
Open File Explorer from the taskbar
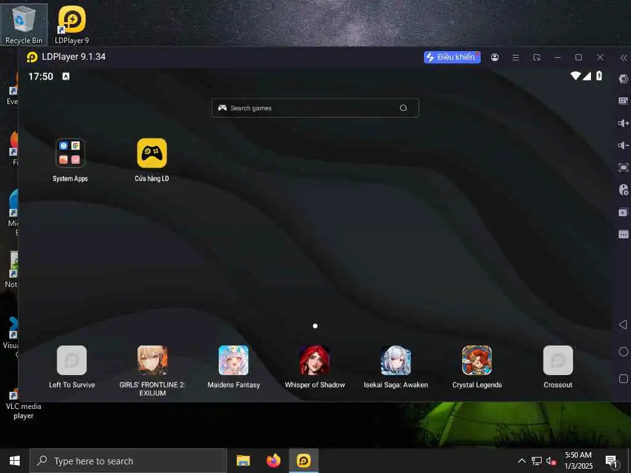pos(243,461)
